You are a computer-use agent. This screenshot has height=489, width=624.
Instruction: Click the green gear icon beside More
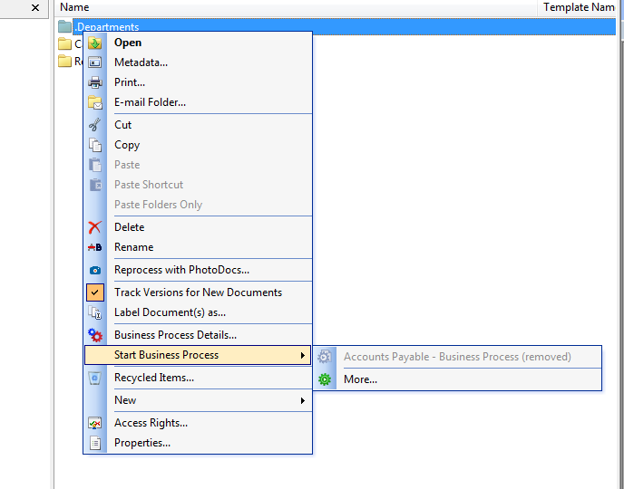pos(325,379)
